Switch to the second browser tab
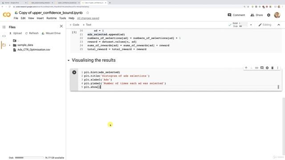The width and height of the screenshot is (285, 160). (x=41, y=3)
